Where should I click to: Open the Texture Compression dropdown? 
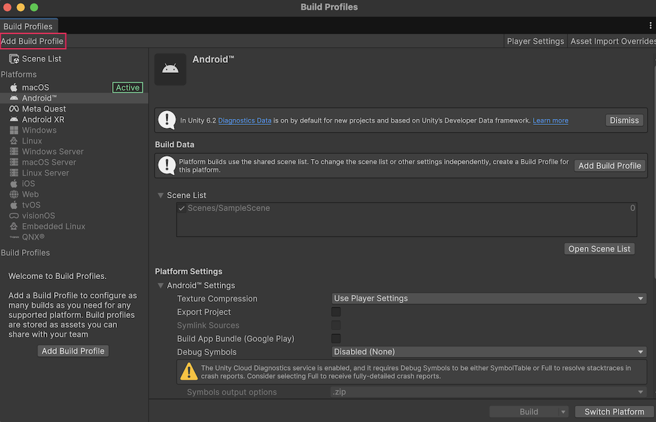point(489,298)
